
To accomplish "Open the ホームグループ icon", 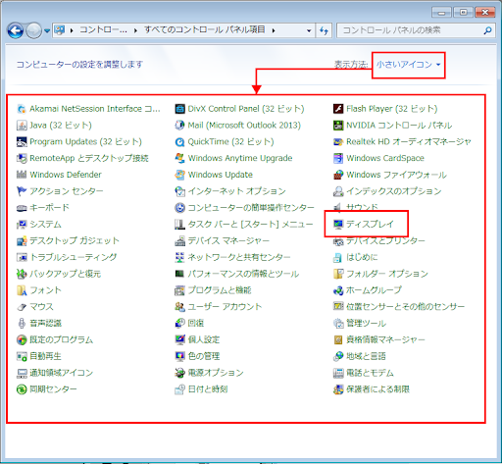I will pyautogui.click(x=338, y=290).
